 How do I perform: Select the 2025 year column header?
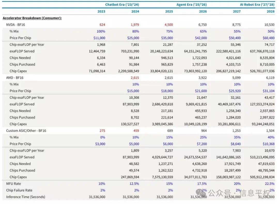(169, 11)
